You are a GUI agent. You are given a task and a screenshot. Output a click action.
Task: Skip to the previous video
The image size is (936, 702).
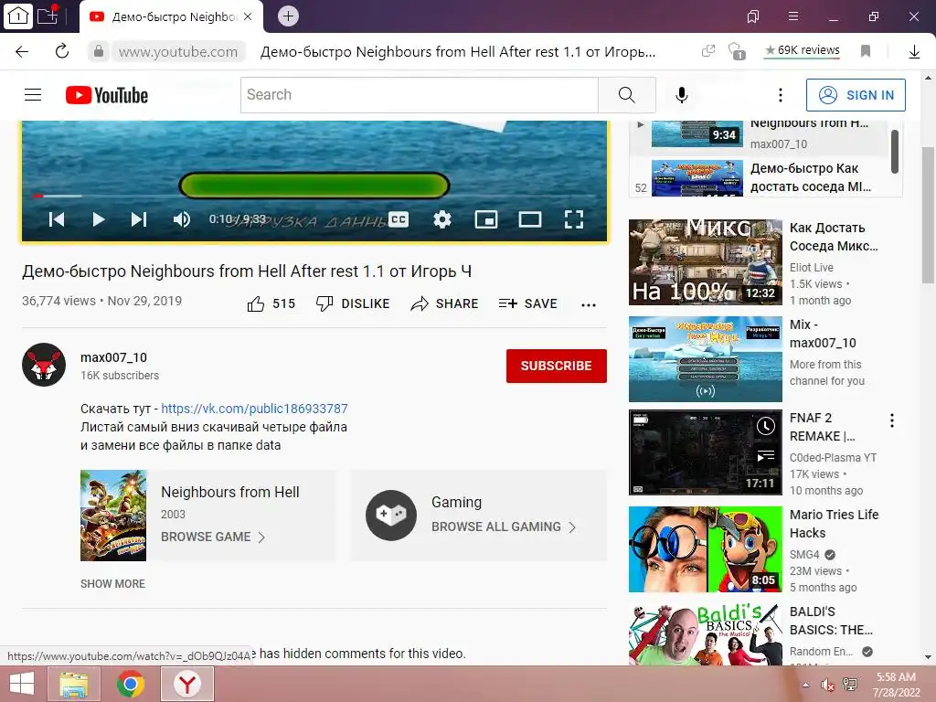coord(57,219)
